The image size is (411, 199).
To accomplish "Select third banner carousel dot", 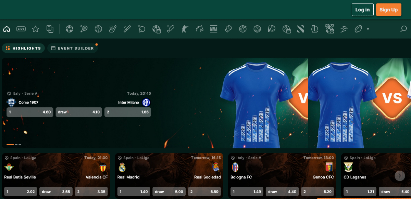I will (x=20, y=145).
